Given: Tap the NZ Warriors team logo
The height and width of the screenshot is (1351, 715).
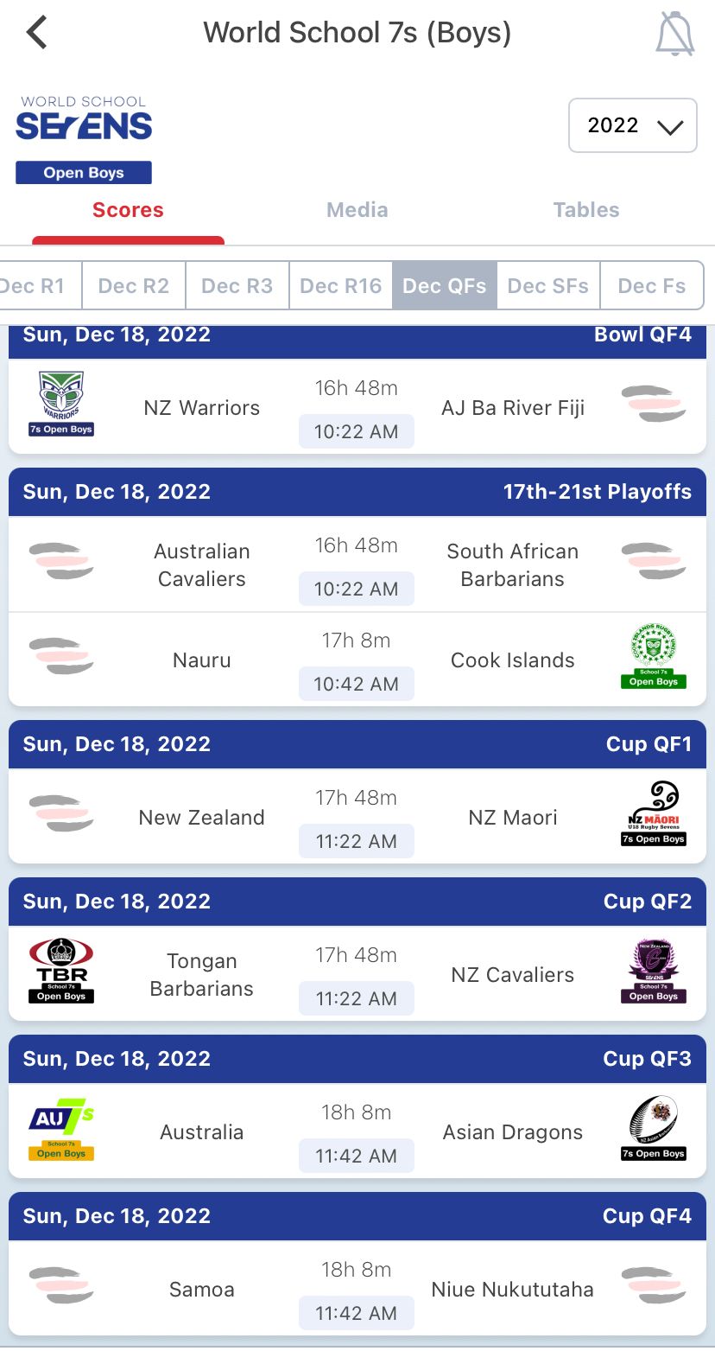Looking at the screenshot, I should (61, 404).
